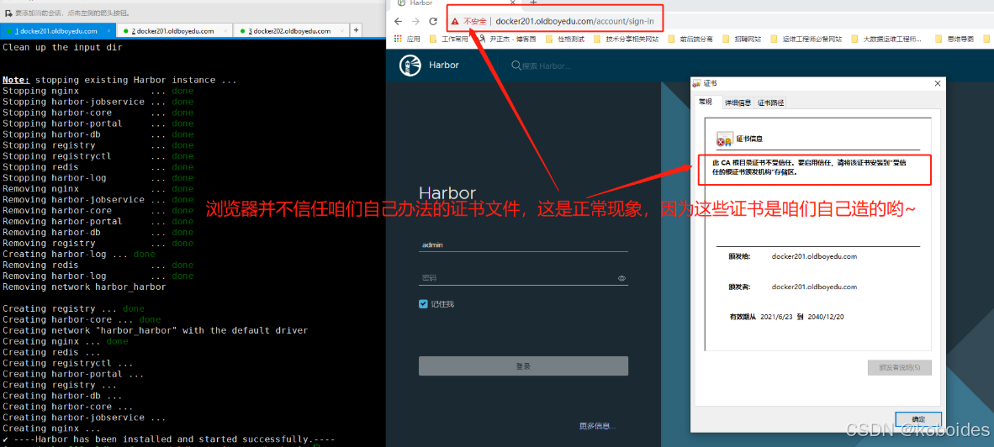Select the Harbor browser tab

453,3
